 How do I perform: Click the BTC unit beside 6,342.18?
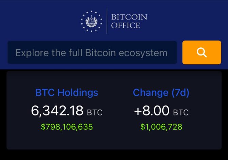point(95,112)
